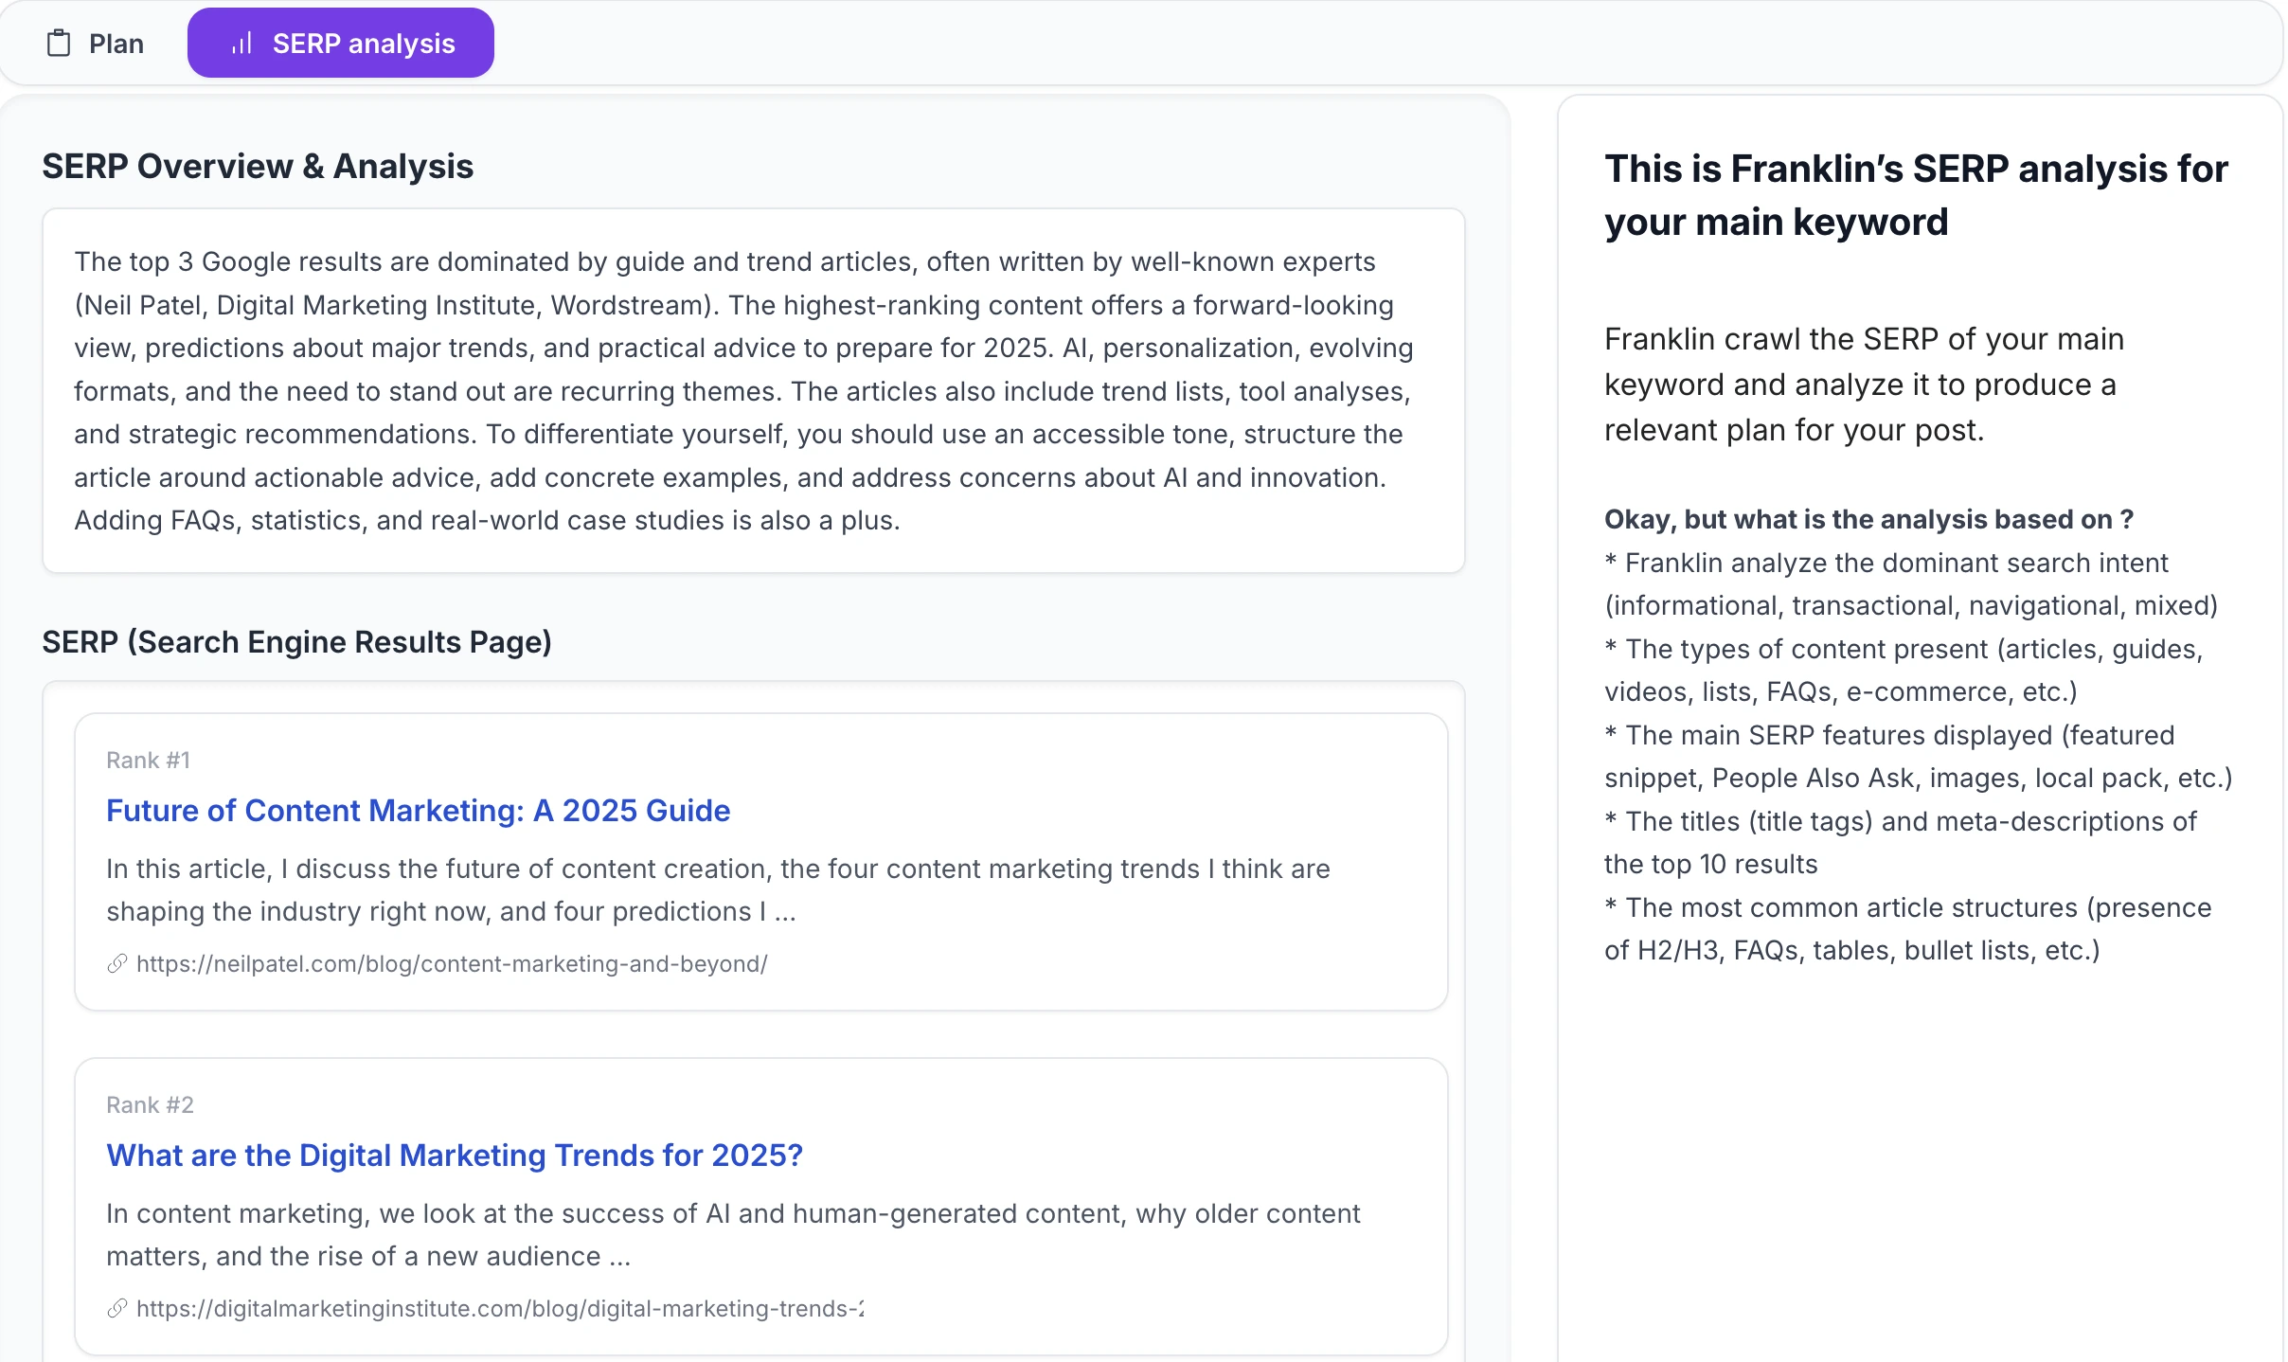2288x1362 pixels.
Task: Click the link icon beside digitalmarketinginstitute.com URL
Action: [116, 1309]
